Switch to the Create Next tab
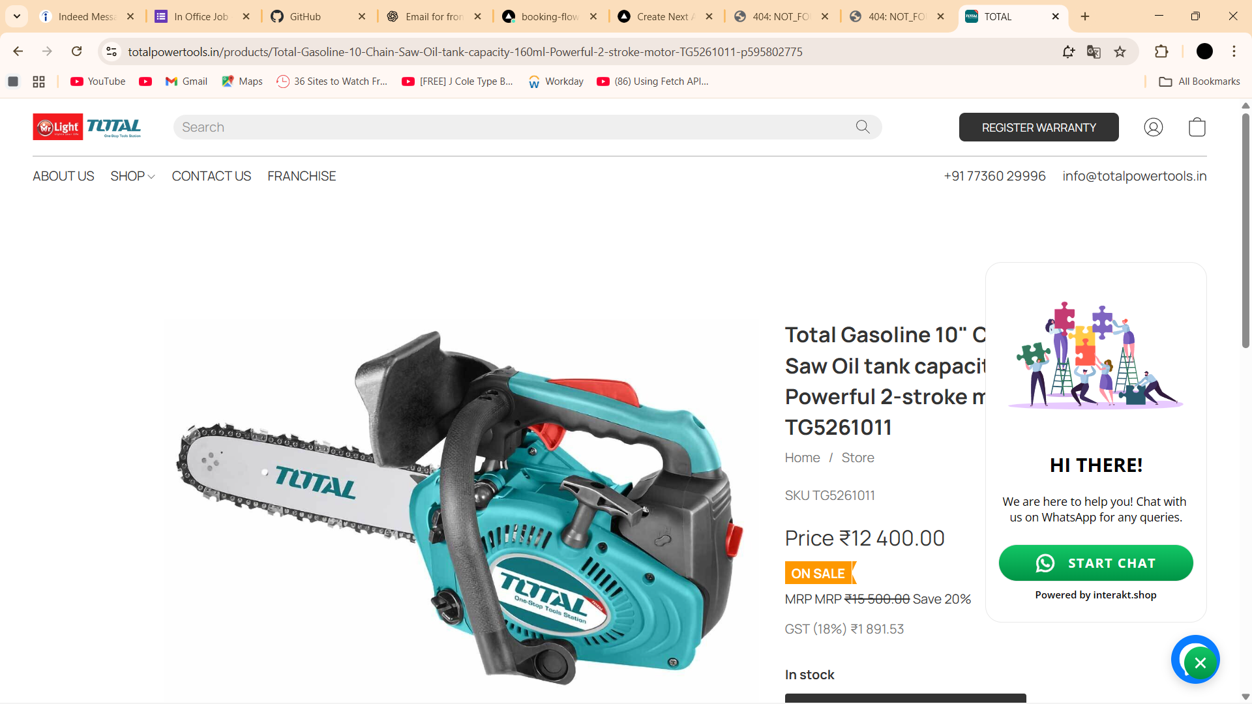This screenshot has height=704, width=1252. click(665, 16)
